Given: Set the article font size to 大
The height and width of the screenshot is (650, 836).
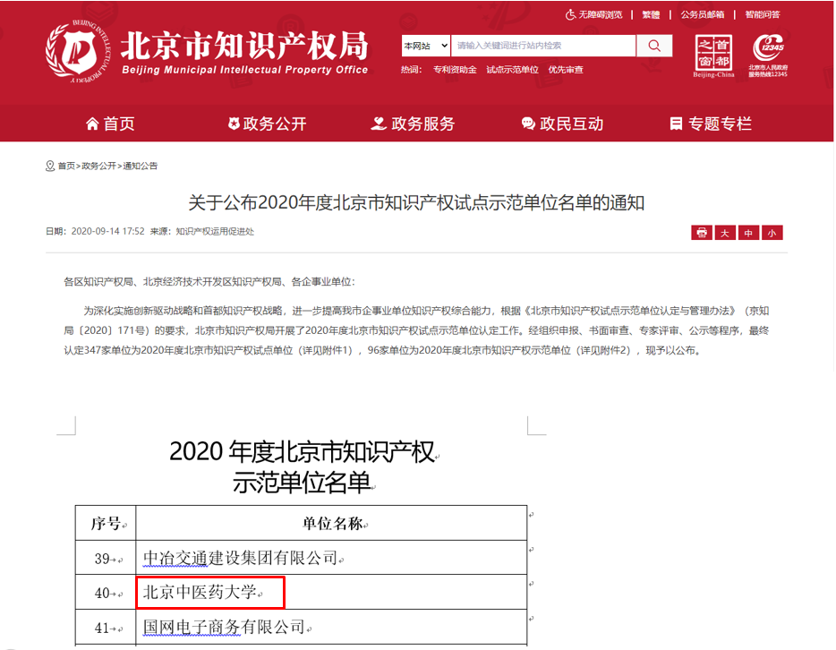Looking at the screenshot, I should (725, 233).
